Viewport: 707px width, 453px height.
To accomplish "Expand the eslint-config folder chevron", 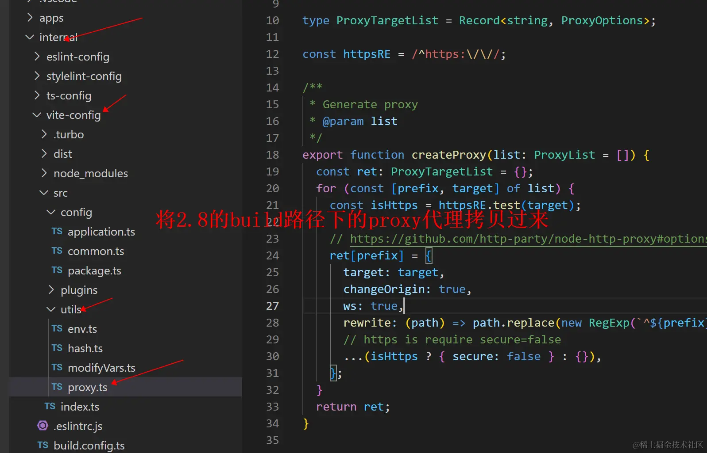I will pos(37,57).
